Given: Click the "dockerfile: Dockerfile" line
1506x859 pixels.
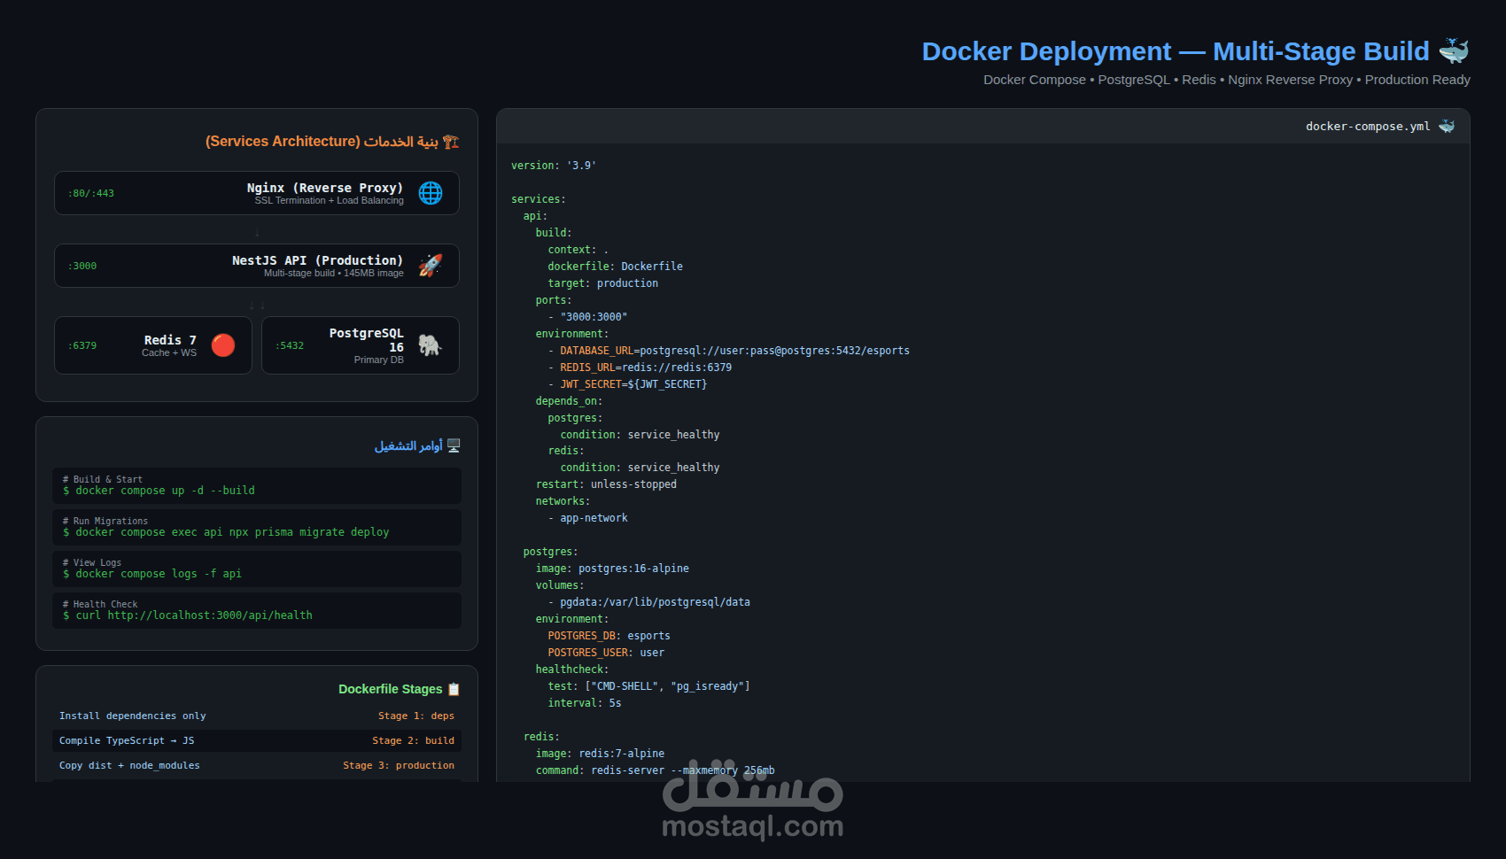Looking at the screenshot, I should 616,267.
